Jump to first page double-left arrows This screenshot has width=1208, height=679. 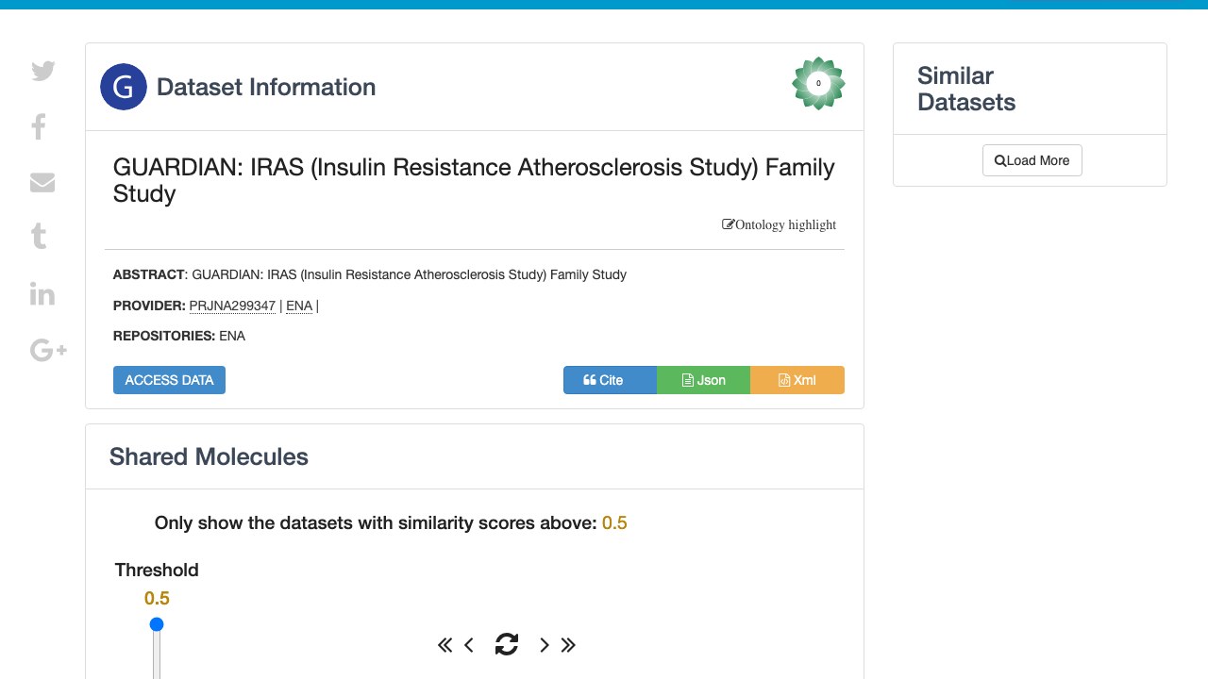coord(445,645)
